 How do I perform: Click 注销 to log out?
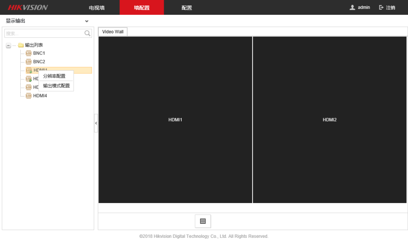387,8
